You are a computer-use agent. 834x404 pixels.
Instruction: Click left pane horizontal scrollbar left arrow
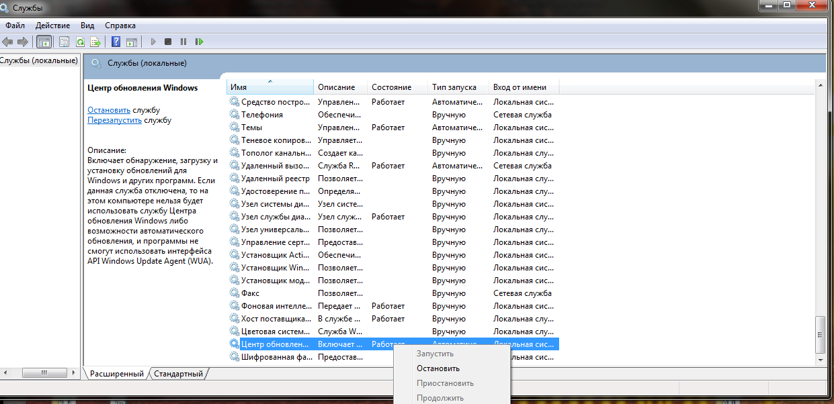tap(5, 372)
